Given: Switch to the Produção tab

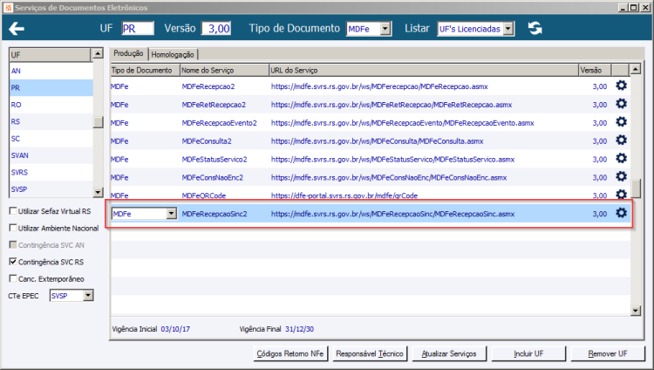Looking at the screenshot, I should point(128,53).
